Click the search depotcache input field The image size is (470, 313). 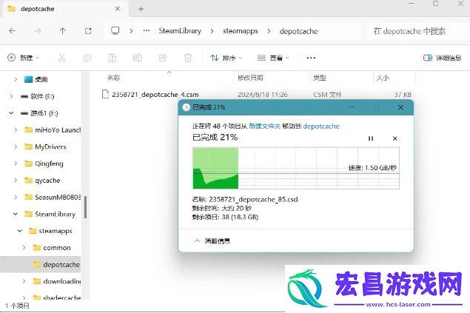pyautogui.click(x=417, y=31)
